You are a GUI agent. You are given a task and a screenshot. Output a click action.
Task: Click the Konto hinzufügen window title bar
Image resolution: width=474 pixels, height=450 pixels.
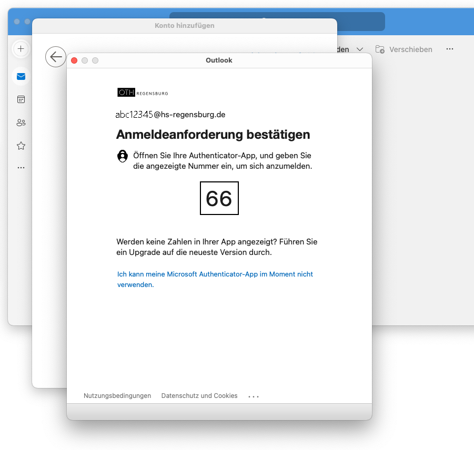click(x=184, y=25)
